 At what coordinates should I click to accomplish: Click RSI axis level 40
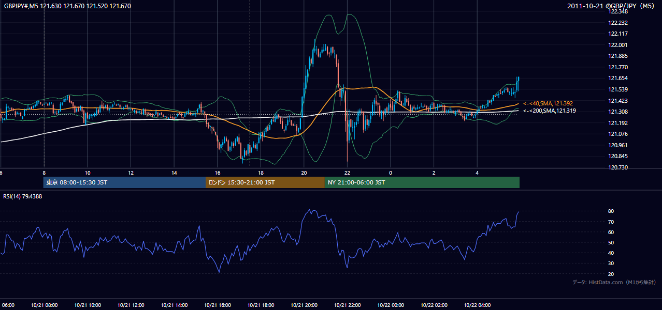611,253
